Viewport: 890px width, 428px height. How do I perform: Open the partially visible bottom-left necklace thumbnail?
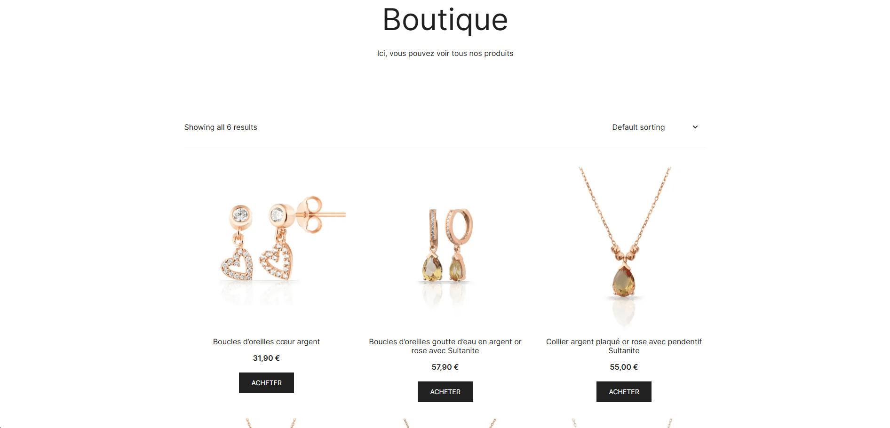pos(266,423)
